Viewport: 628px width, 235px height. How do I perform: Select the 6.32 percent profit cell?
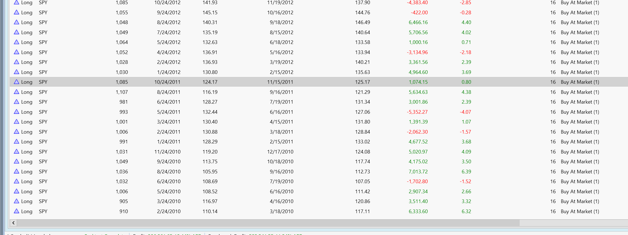tap(466, 211)
